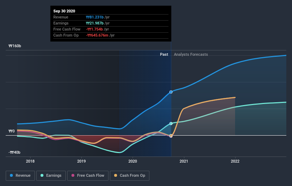Toggle the Earnings legend button
Viewport: 292px width, 186px height.
click(51, 176)
